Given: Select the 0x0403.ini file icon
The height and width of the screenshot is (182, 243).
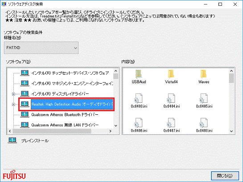Looking at the screenshot, I should coord(139,98).
